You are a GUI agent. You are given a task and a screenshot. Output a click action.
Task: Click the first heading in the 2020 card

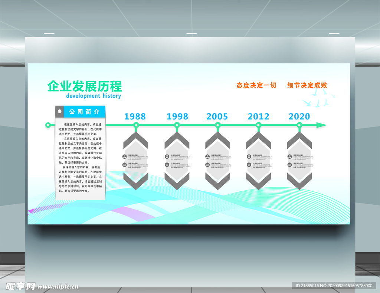pos(298,155)
